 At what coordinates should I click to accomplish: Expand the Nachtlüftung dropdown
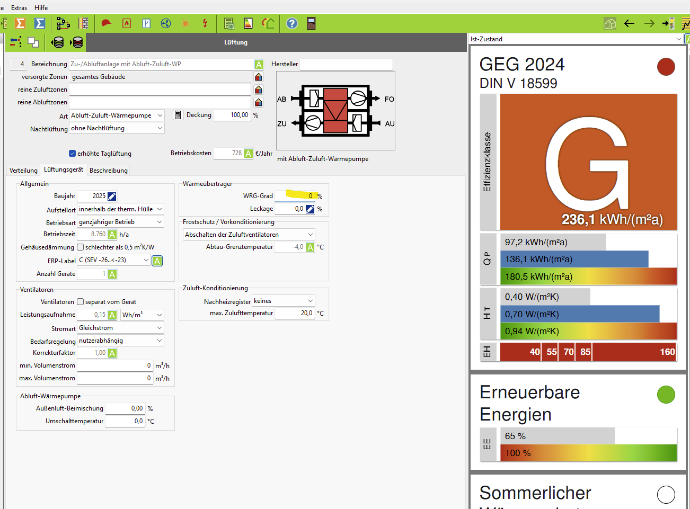tap(117, 128)
